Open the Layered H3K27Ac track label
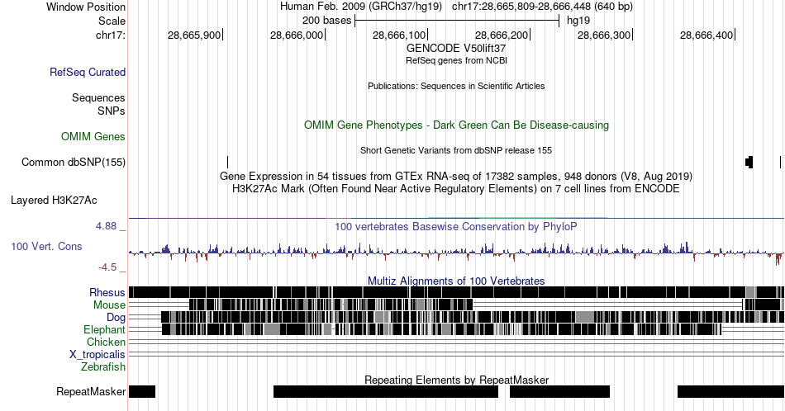This screenshot has width=785, height=411. pos(54,200)
